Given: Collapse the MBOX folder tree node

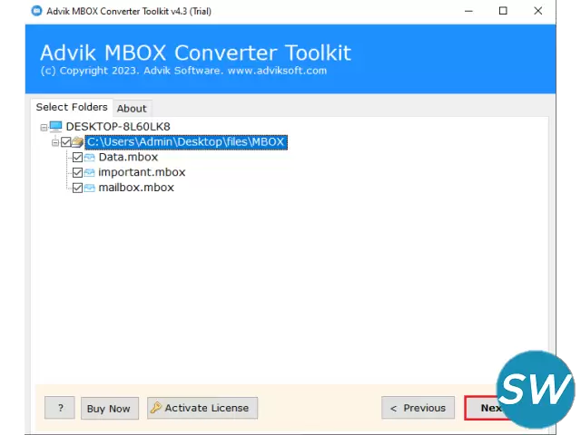Looking at the screenshot, I should (x=55, y=142).
